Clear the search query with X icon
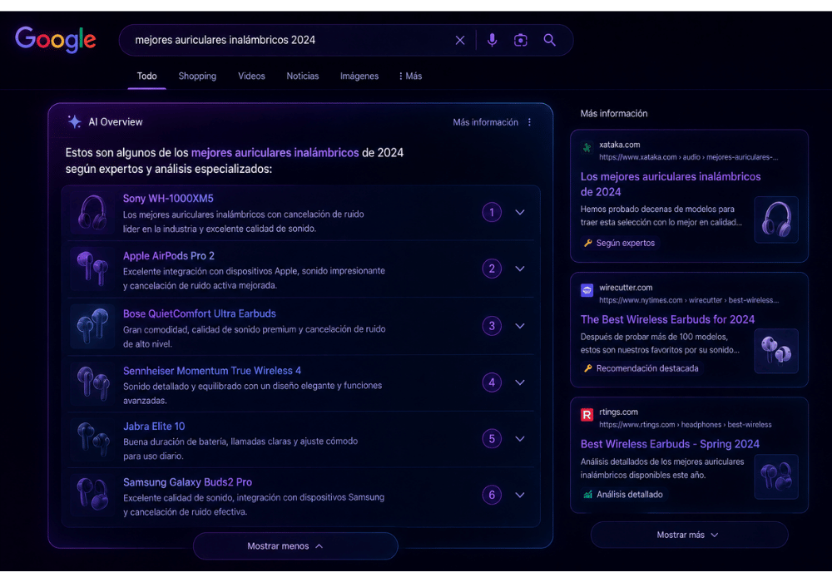The height and width of the screenshot is (582, 832). click(x=460, y=40)
